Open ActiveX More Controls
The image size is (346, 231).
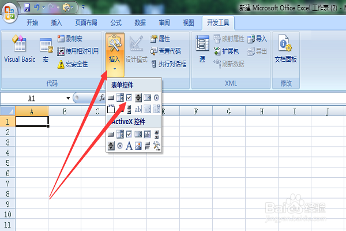click(156, 146)
